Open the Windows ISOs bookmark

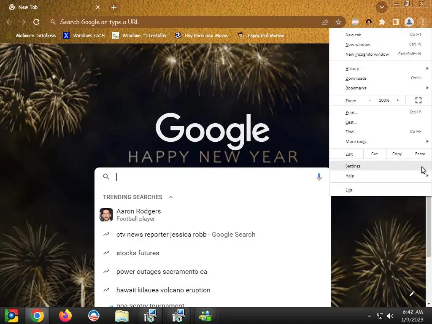pos(84,35)
